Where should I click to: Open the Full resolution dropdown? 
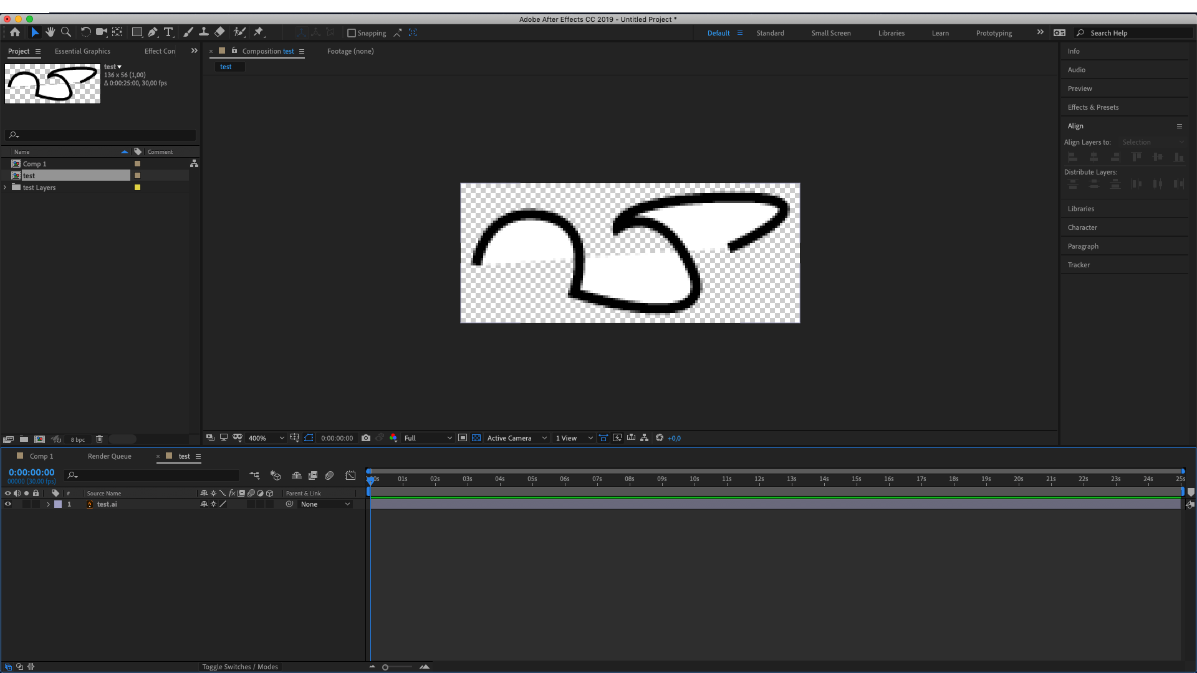click(428, 438)
